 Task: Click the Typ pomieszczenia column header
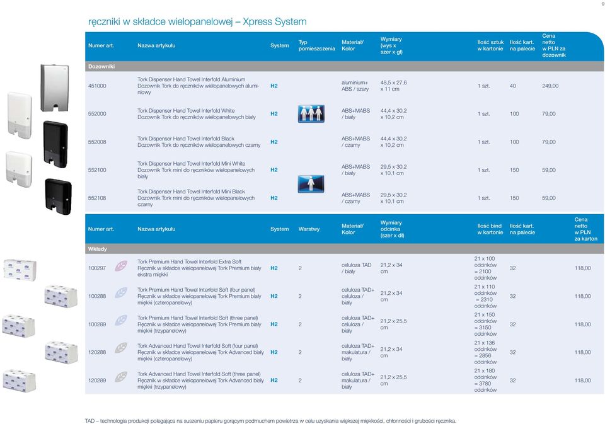pos(316,45)
